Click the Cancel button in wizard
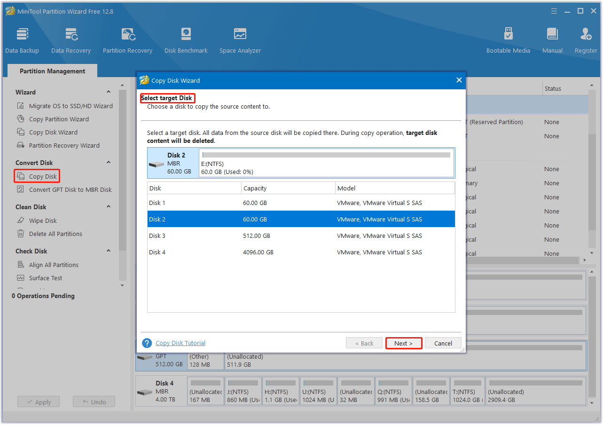603x425 pixels. [443, 343]
